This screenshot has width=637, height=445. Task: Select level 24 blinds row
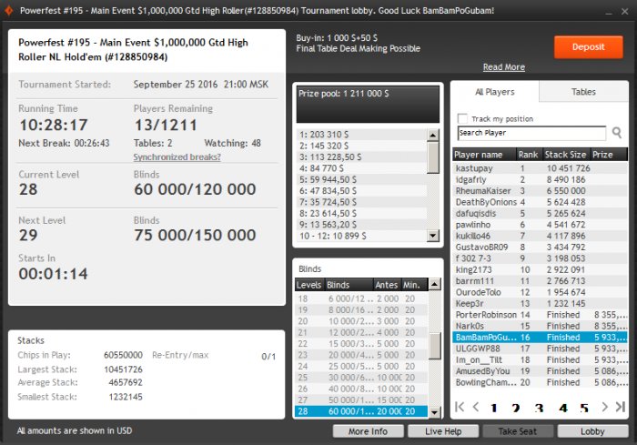coord(361,366)
